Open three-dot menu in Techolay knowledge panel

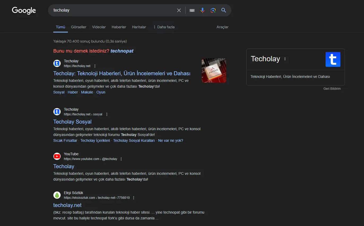click(x=285, y=59)
